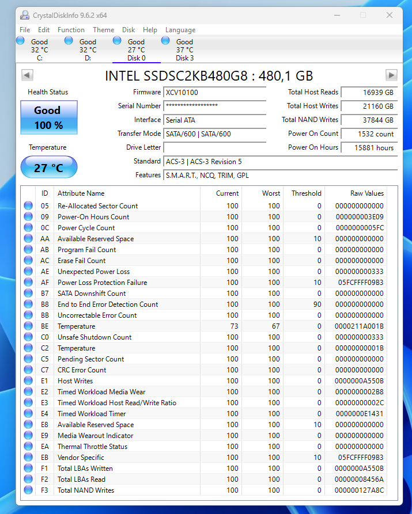Click the Threshold column header
This screenshot has height=514, width=412.
pyautogui.click(x=304, y=193)
